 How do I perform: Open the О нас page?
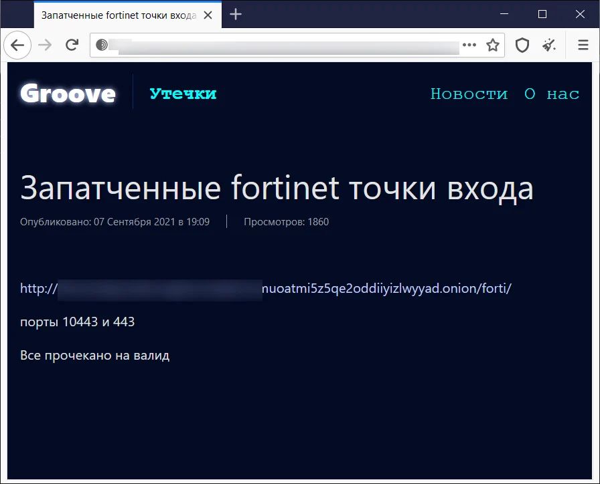pos(551,94)
